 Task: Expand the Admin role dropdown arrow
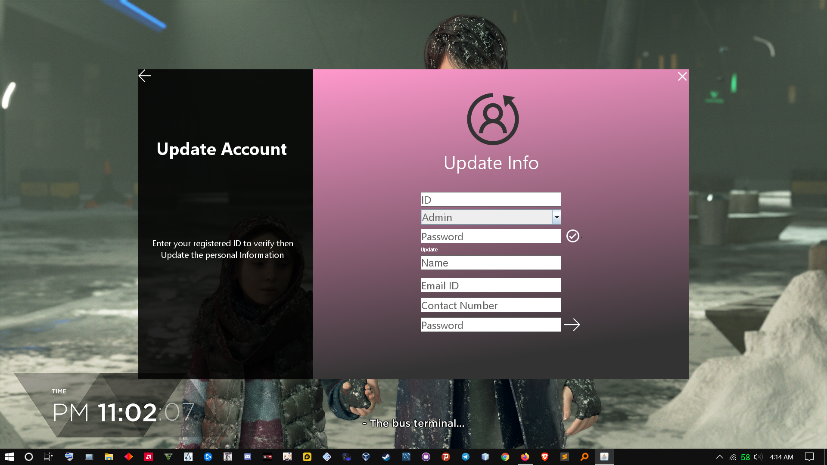pos(557,217)
